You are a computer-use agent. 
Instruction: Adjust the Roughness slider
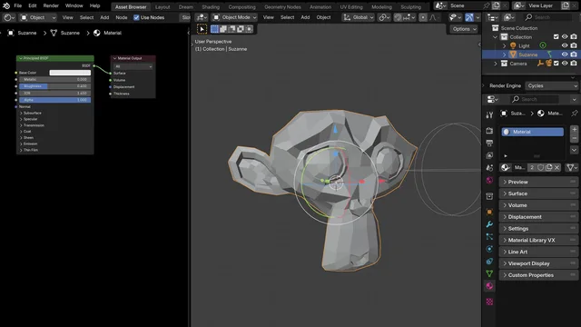pos(54,86)
